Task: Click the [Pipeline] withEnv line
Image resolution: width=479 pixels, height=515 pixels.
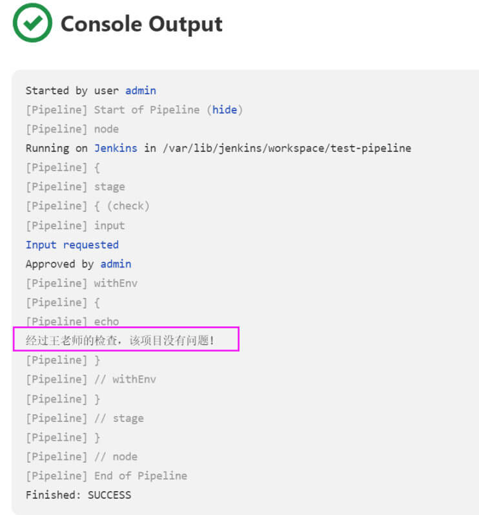Action: click(82, 283)
